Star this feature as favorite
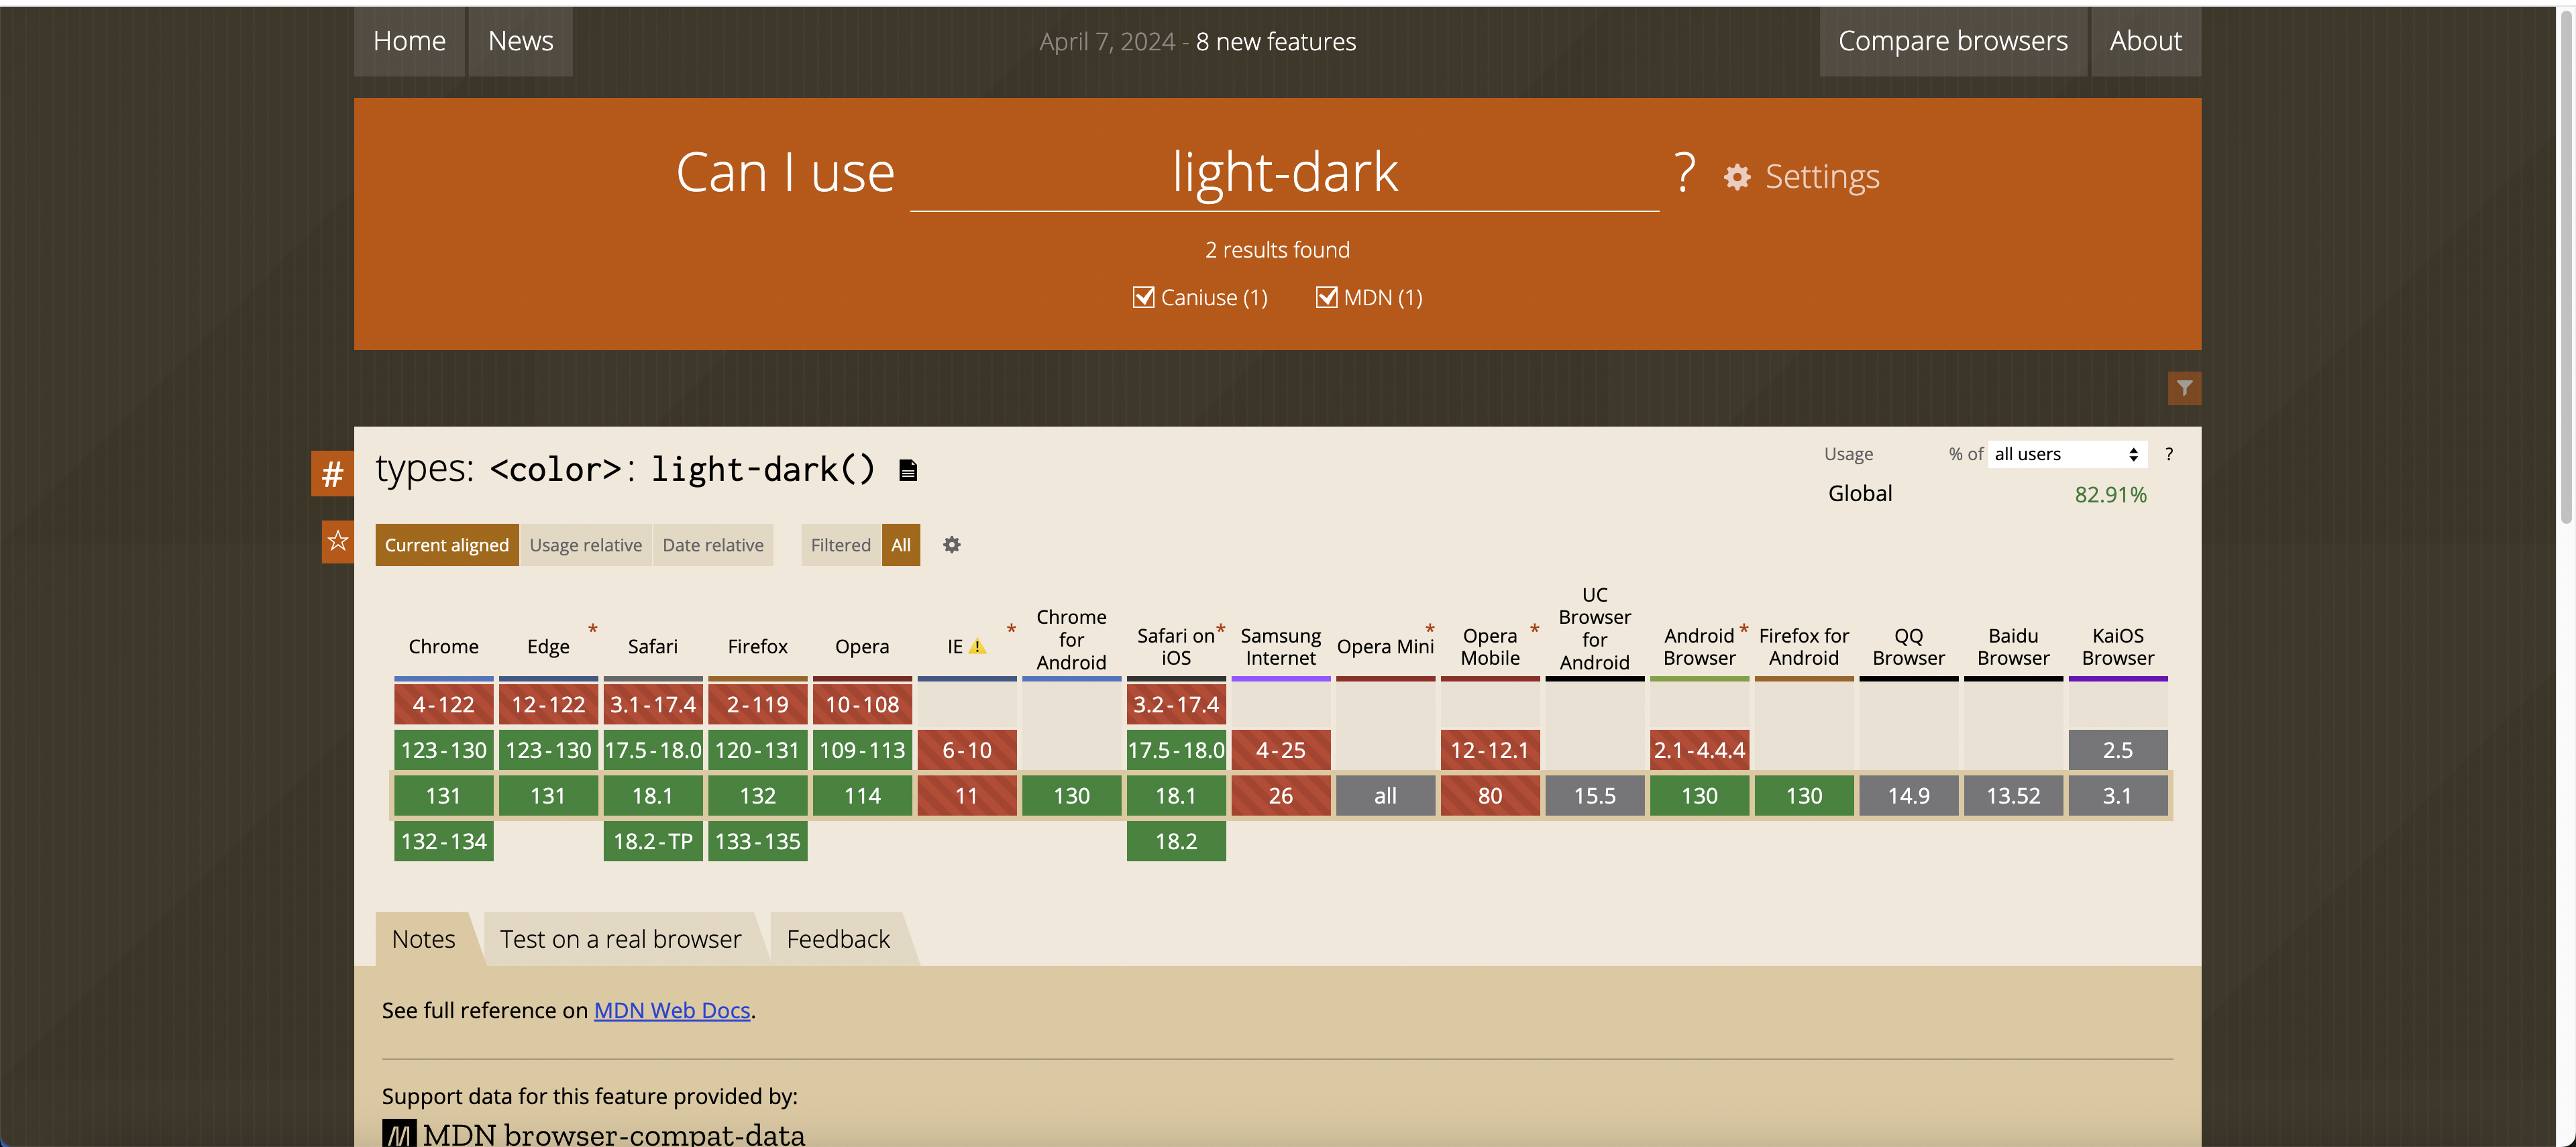 [338, 541]
